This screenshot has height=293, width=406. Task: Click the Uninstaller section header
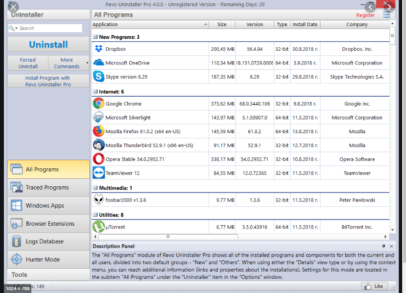point(48,15)
